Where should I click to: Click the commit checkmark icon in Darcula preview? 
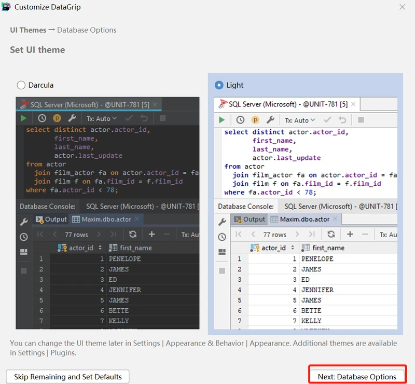[129, 118]
